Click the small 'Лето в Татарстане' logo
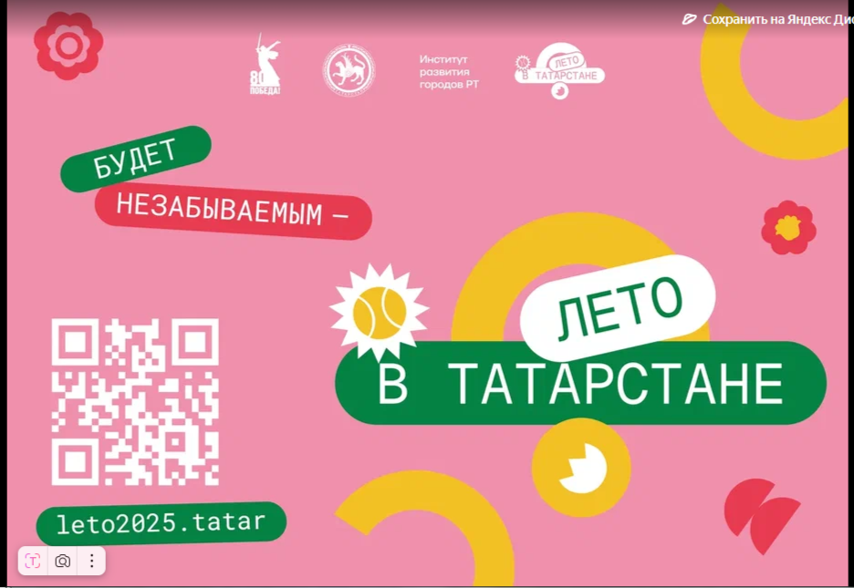 click(558, 71)
